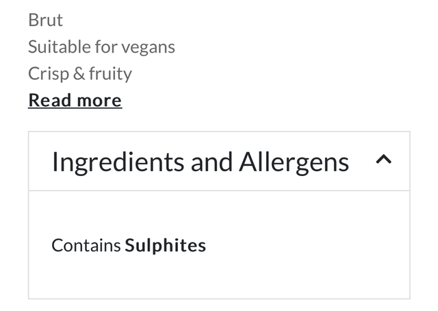
Task: Click the word and in accordion header
Action: click(211, 162)
